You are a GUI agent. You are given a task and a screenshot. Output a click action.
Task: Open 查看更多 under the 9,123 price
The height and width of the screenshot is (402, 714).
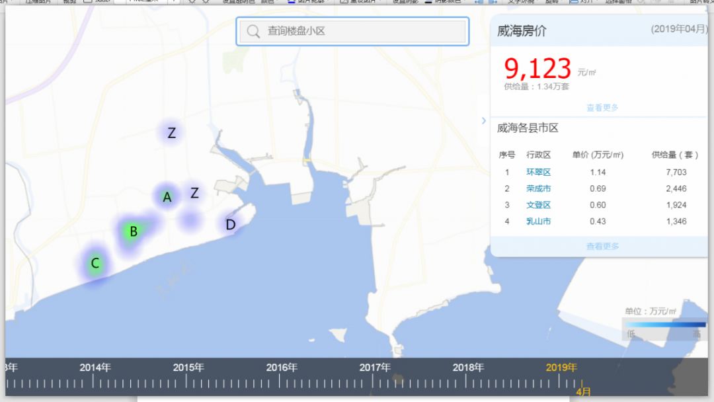(602, 106)
